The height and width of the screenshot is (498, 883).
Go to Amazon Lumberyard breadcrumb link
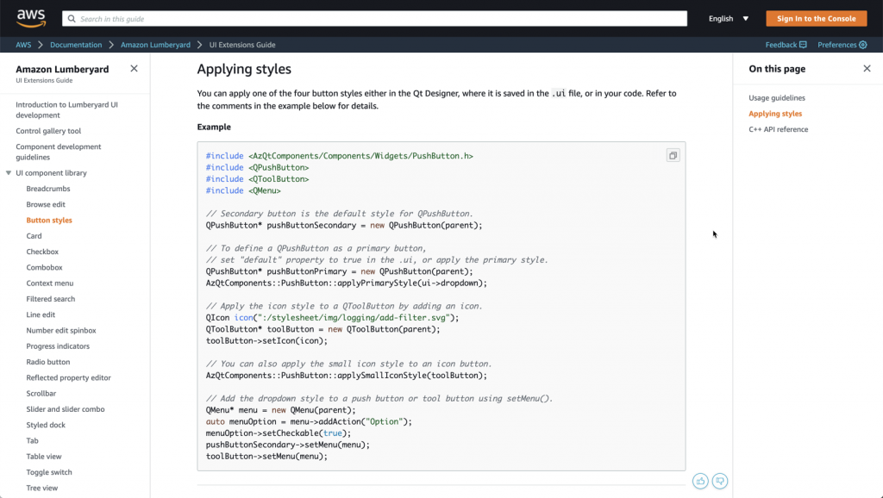pos(155,45)
